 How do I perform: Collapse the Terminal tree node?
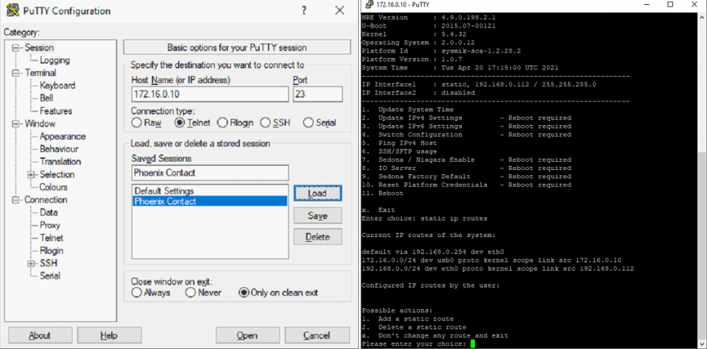click(x=17, y=73)
